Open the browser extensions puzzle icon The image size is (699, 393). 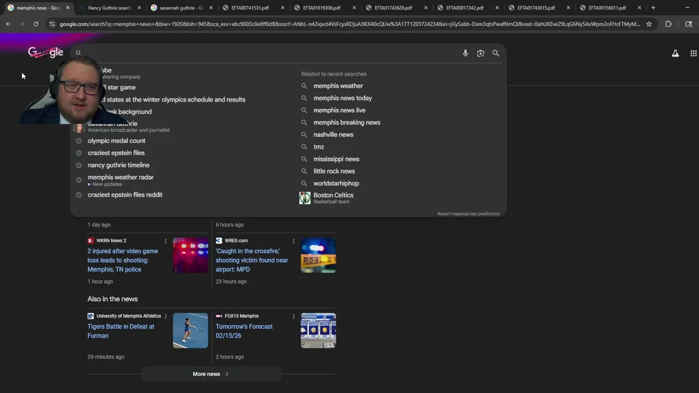(x=668, y=24)
